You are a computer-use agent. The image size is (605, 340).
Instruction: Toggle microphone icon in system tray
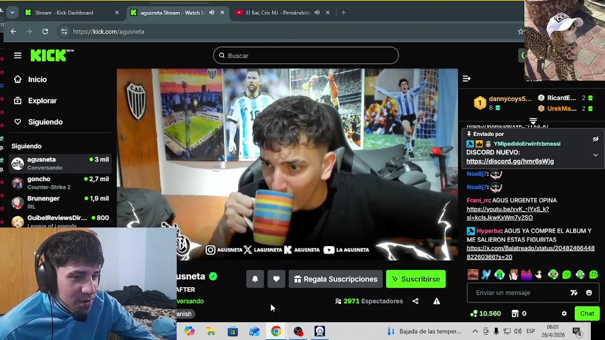pos(496,331)
